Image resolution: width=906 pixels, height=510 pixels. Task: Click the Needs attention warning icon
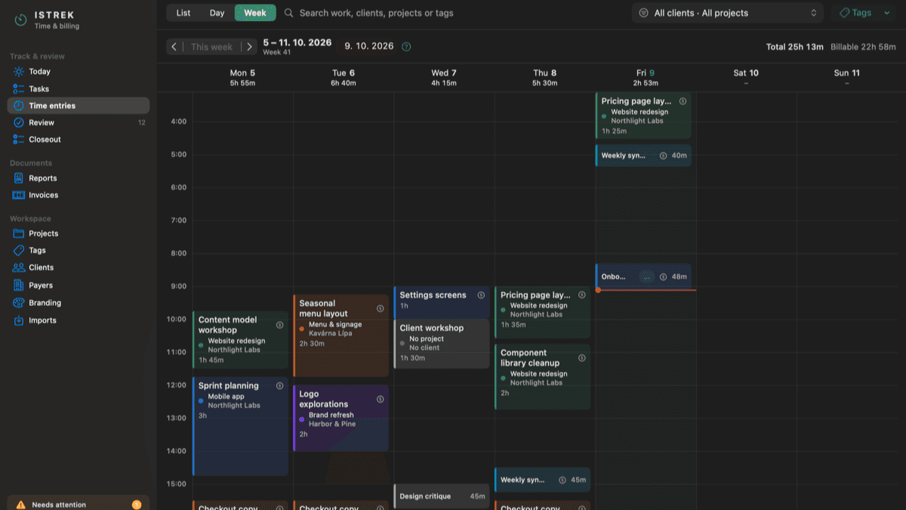[x=20, y=505]
